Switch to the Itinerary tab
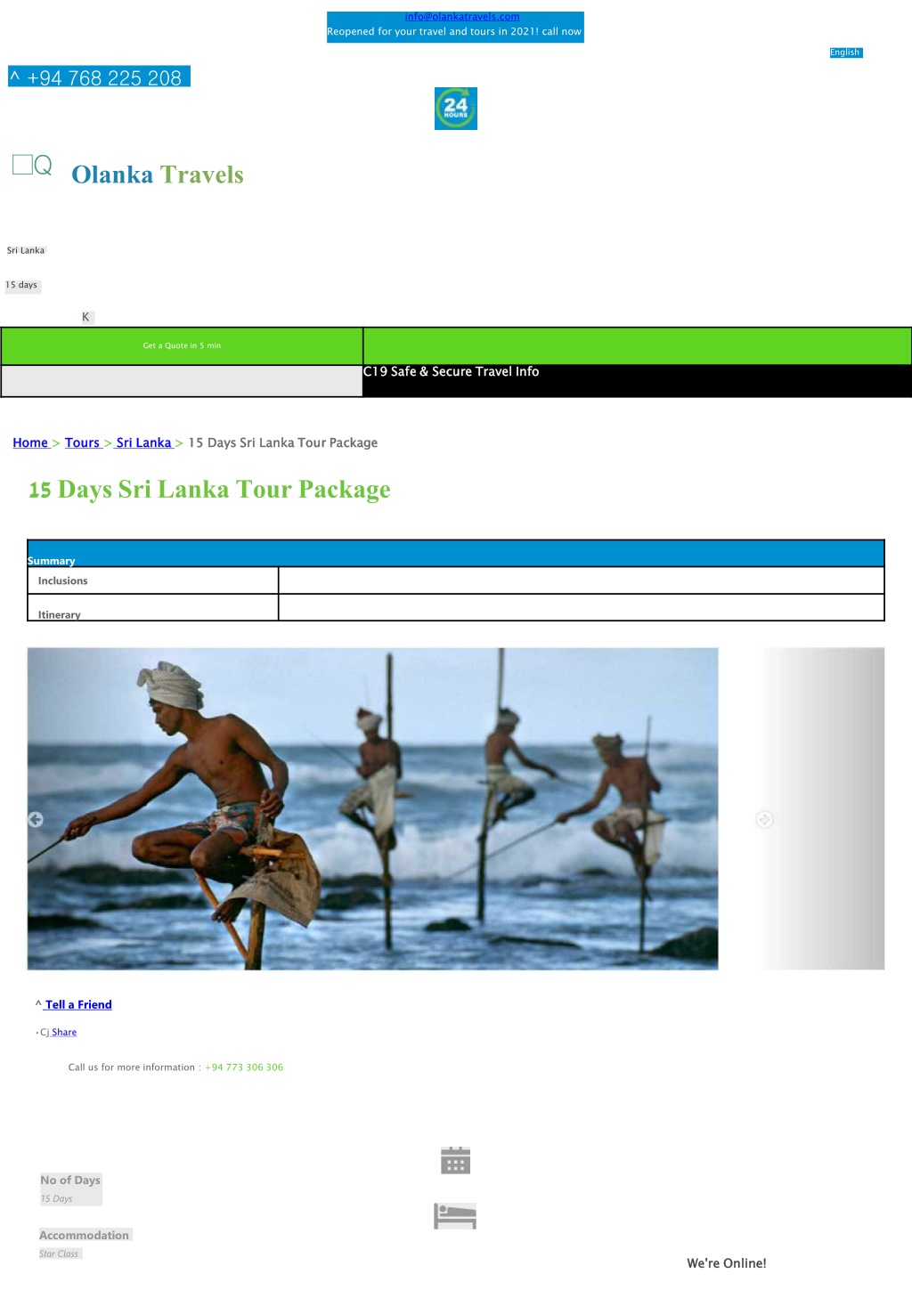The image size is (912, 1290). click(152, 607)
